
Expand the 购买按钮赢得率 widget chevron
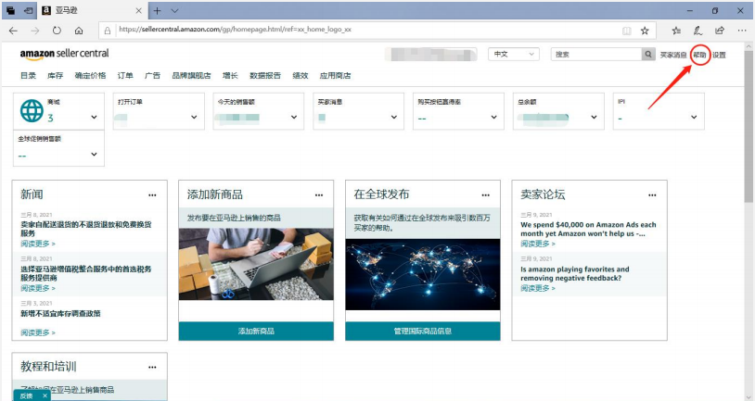pos(493,117)
